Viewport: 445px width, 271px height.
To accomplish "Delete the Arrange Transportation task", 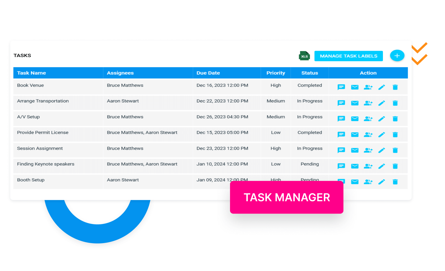I will click(395, 103).
